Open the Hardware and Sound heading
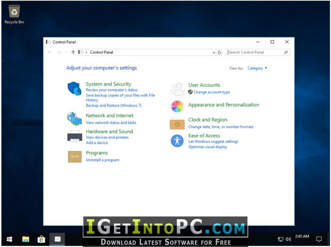 point(109,132)
